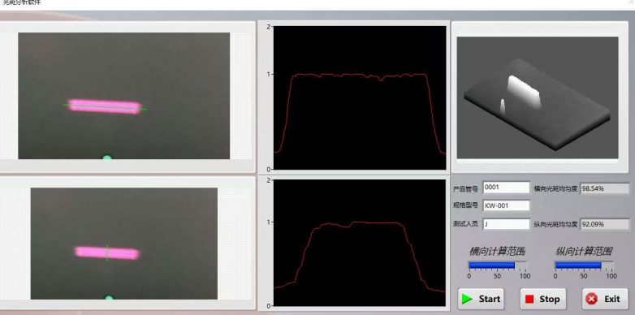Click the 规格型号 label
635x315 pixels.
click(465, 205)
